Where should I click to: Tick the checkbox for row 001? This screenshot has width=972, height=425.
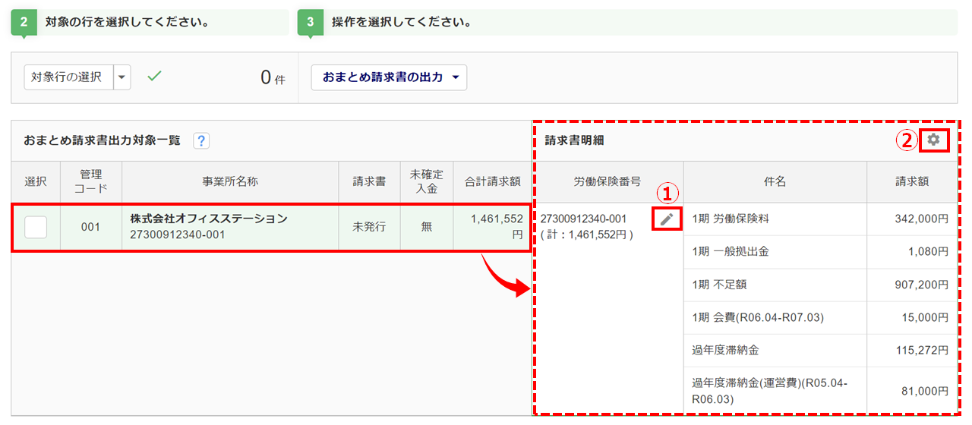36,226
